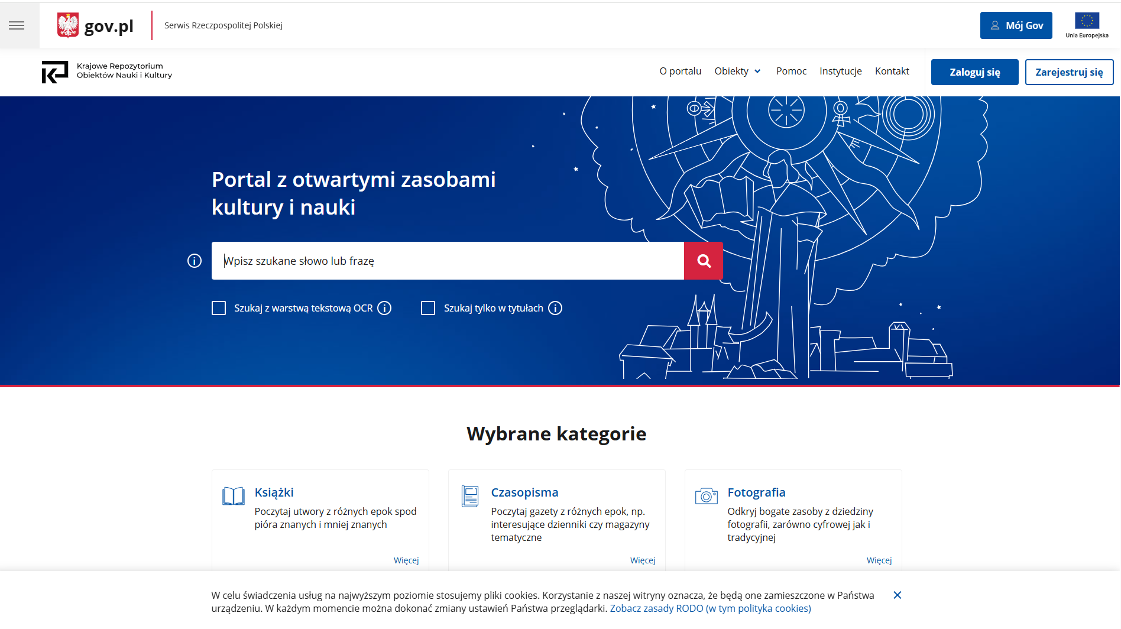Click the Krajowe Repozytorium logo
The width and height of the screenshot is (1121, 629).
click(56, 71)
